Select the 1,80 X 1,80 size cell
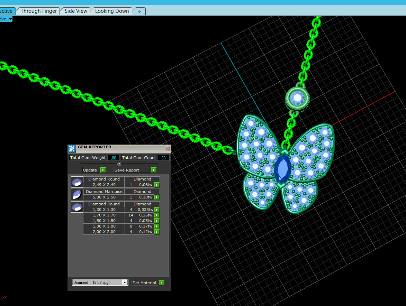 pos(104,226)
